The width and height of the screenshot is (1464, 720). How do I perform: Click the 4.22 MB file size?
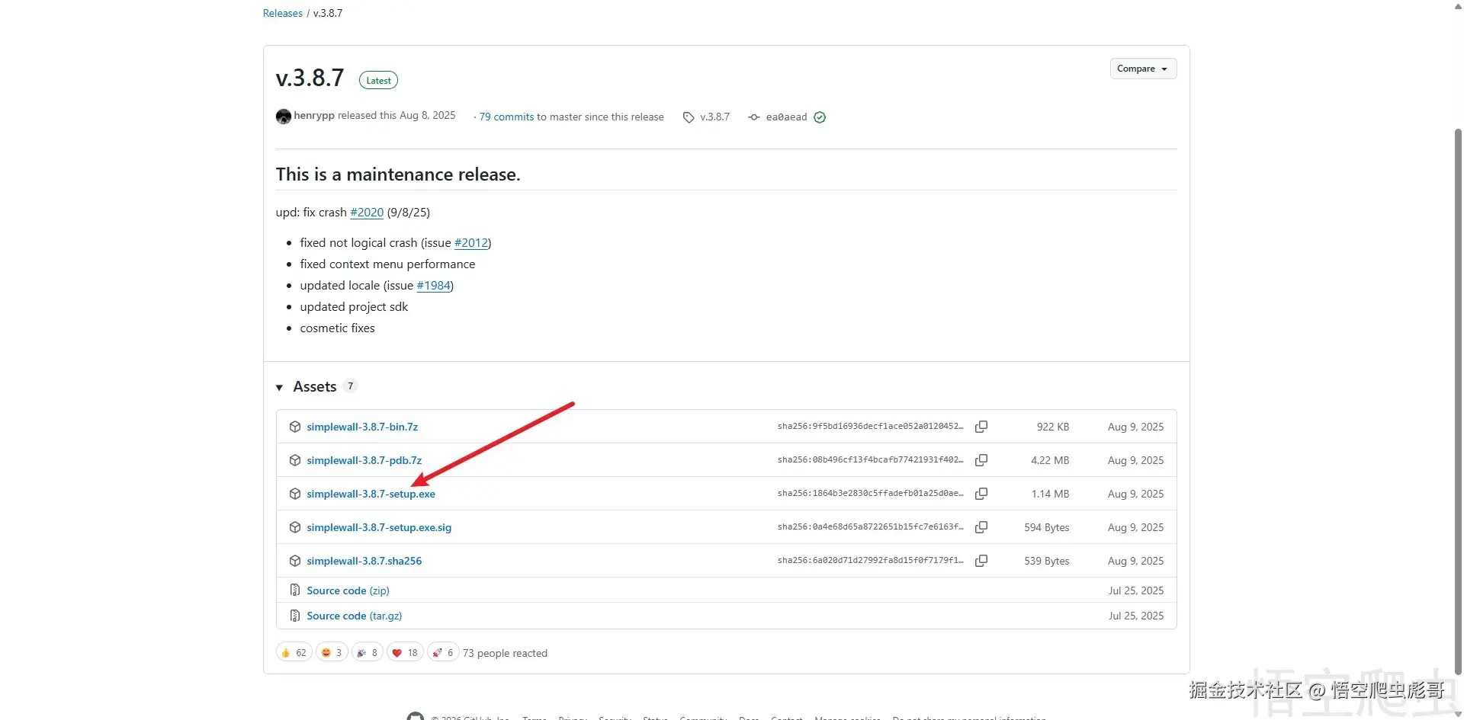pyautogui.click(x=1050, y=460)
